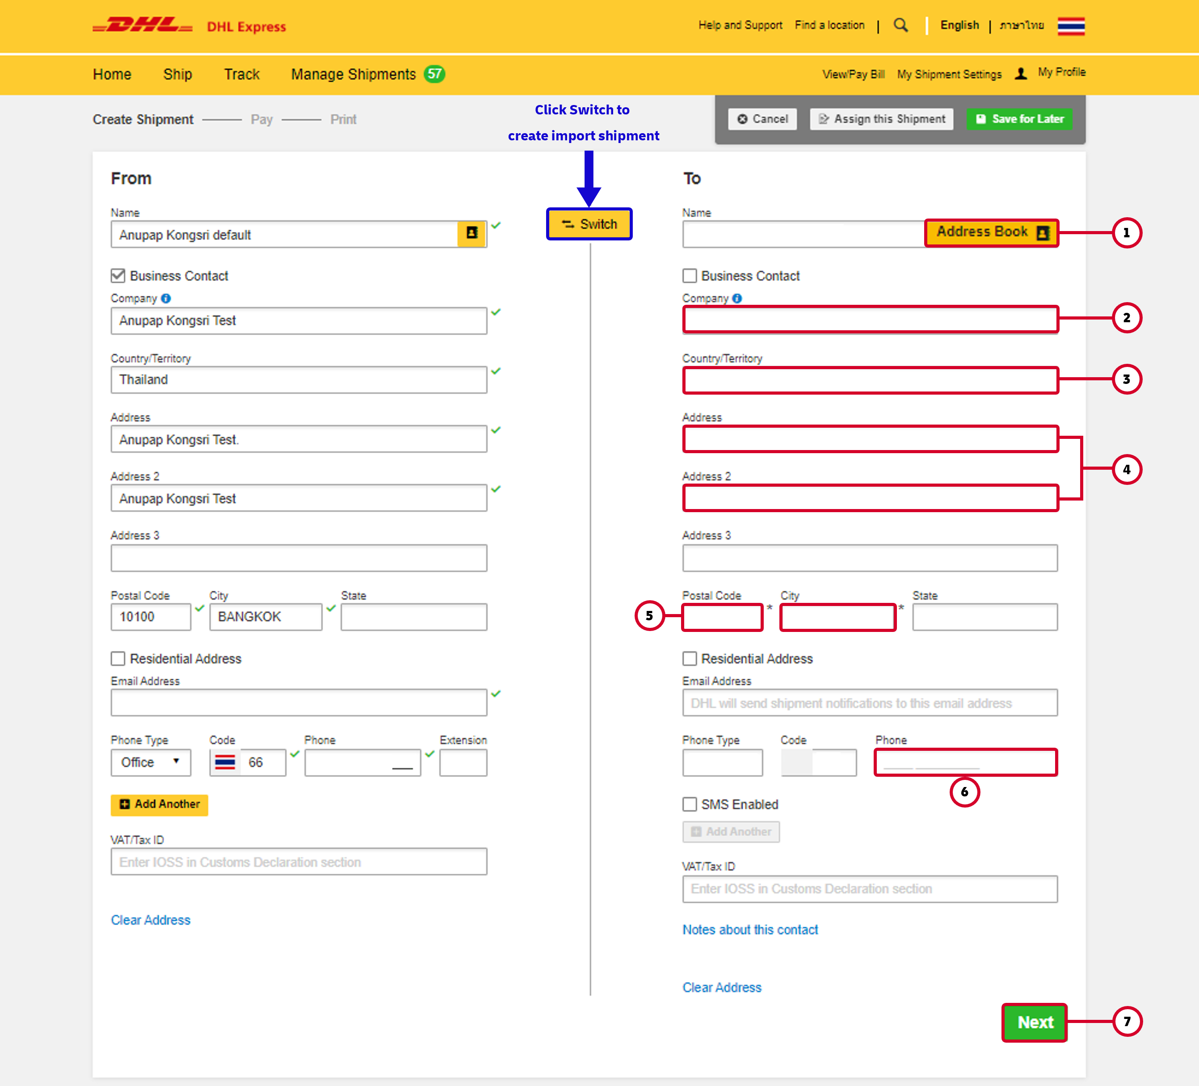
Task: Click the info icon beside From Company
Action: pos(166,299)
